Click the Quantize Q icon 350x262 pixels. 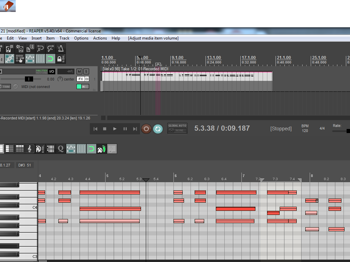[61, 149]
